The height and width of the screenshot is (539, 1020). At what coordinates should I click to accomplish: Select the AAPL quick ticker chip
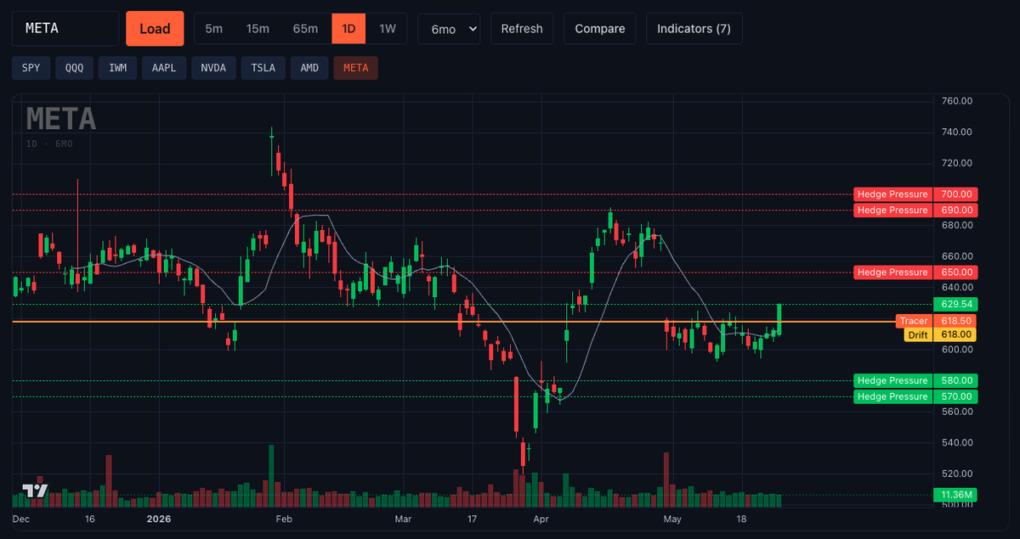pyautogui.click(x=164, y=68)
